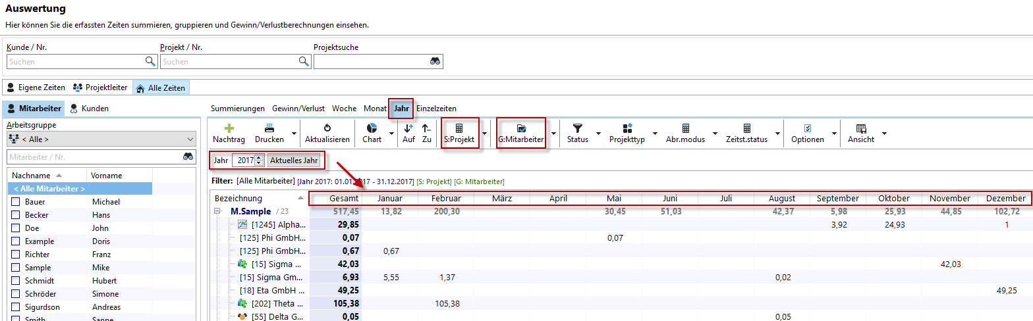This screenshot has height=321, width=1033.
Task: Open the Drucken printer tool
Action: [269, 128]
